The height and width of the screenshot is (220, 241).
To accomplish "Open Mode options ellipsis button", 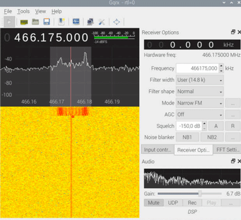I will pos(233,103).
